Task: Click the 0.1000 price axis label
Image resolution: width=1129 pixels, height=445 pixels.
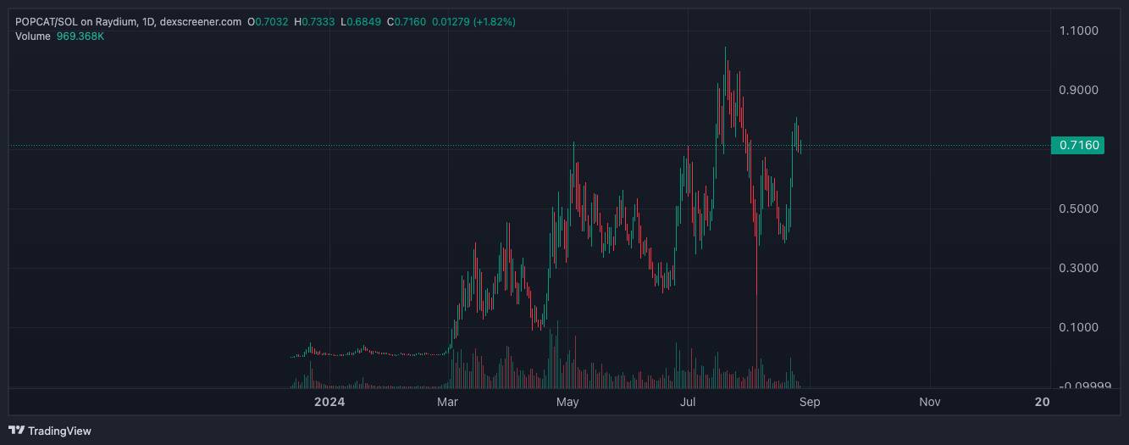Action: pos(1078,327)
